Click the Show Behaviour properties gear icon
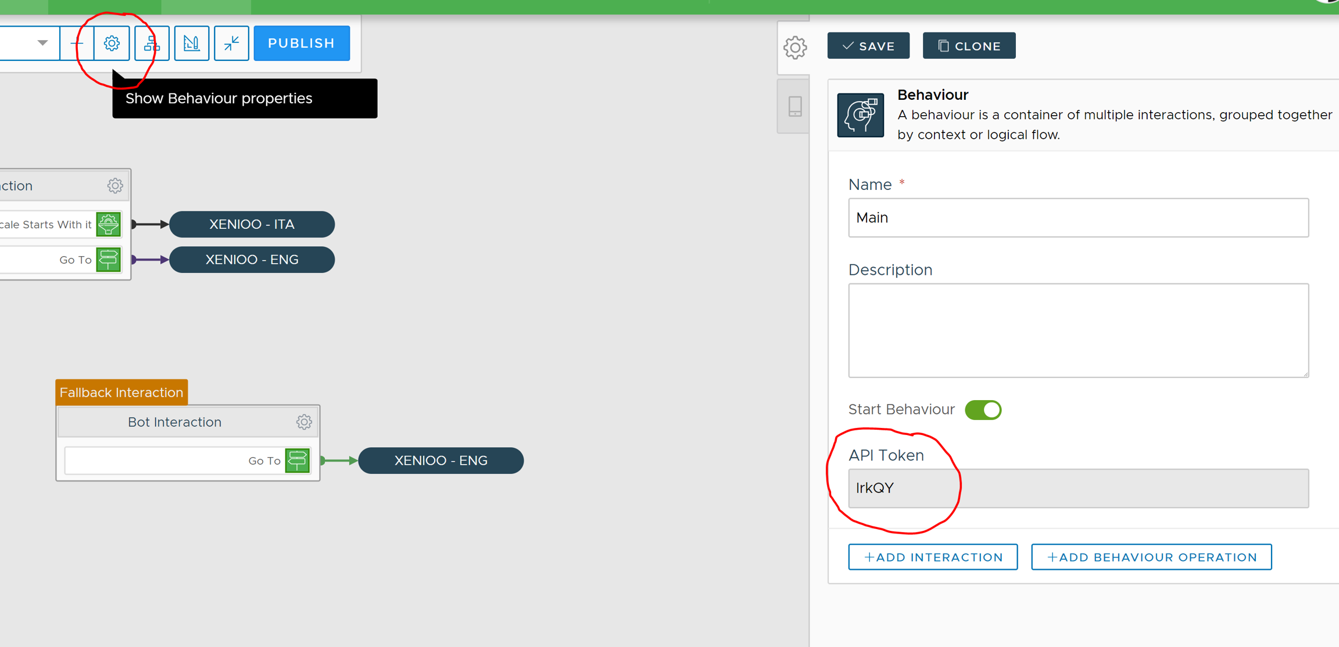The image size is (1339, 647). tap(112, 44)
